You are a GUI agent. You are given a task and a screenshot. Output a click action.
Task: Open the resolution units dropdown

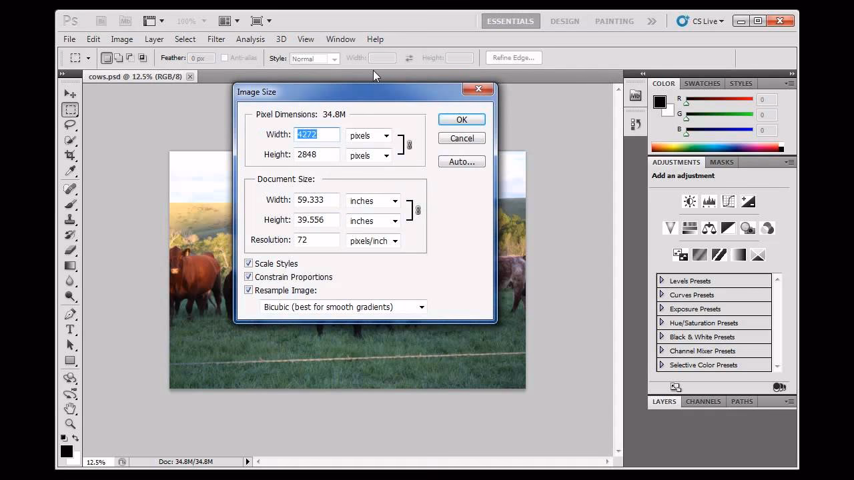(x=372, y=241)
